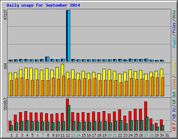Click day label "30" on the x-axis

point(162,135)
